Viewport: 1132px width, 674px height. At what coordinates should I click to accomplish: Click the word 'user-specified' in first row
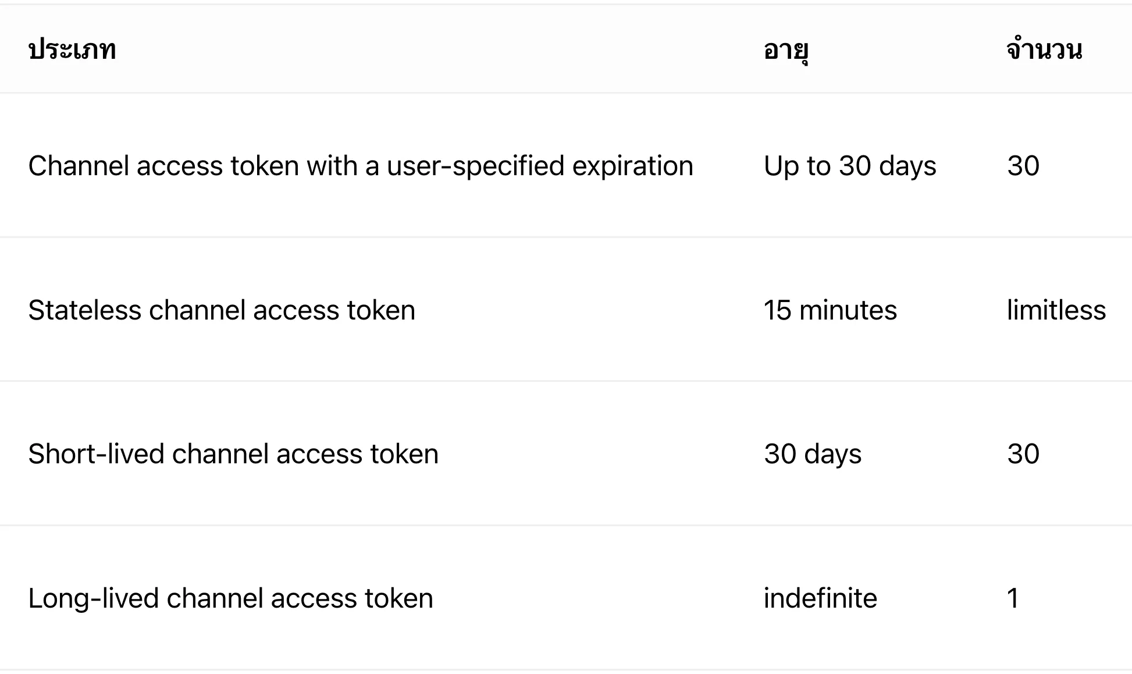point(475,166)
